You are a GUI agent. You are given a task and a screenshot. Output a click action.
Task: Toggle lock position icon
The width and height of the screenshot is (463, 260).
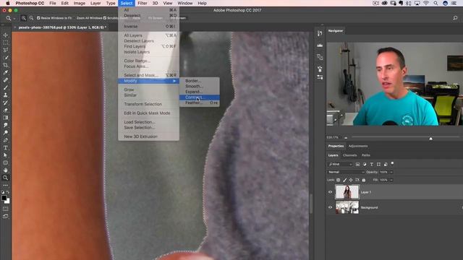351,180
